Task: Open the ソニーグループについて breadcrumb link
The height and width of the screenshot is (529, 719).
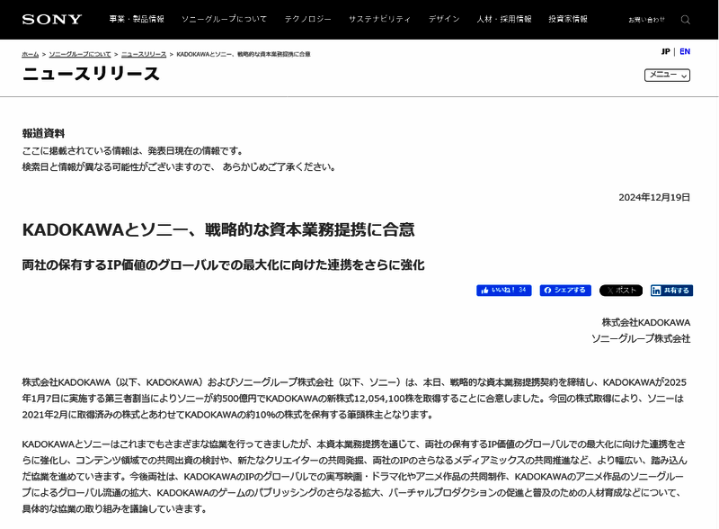Action: tap(81, 53)
